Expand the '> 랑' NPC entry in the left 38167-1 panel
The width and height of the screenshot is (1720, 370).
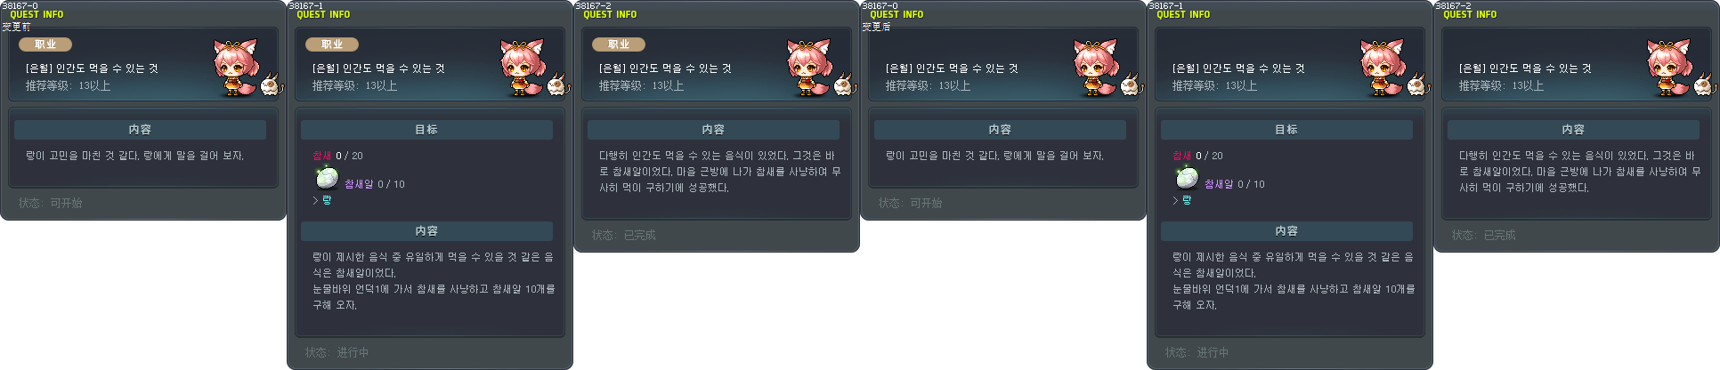(322, 201)
